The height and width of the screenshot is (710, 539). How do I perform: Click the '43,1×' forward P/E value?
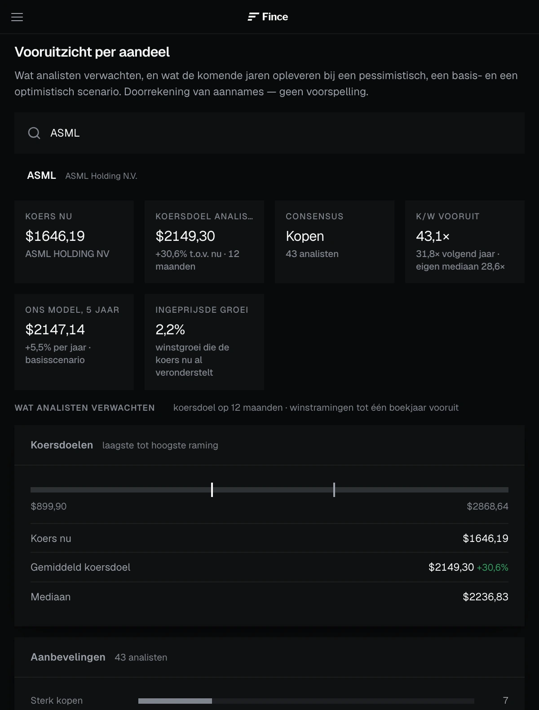tap(433, 236)
